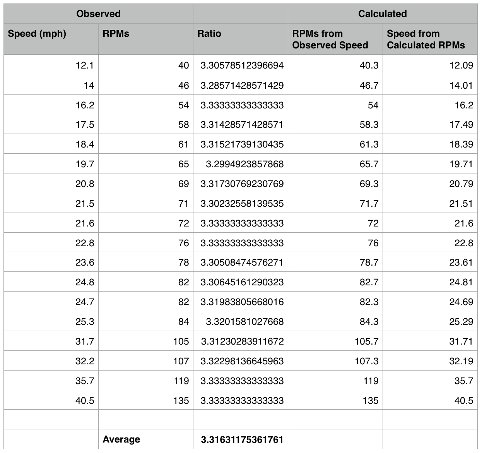Select the "Ratio" column header

click(209, 34)
